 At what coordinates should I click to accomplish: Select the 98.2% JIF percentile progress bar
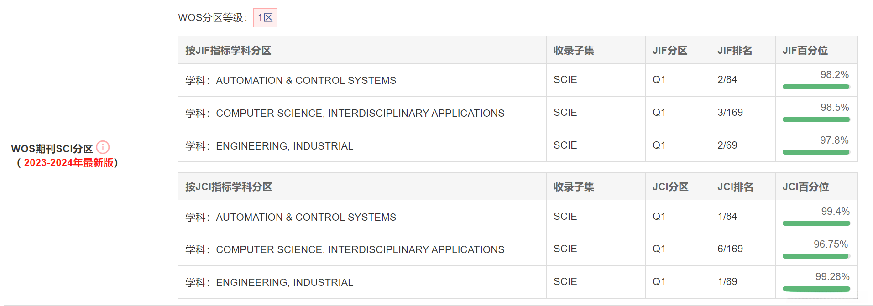816,87
